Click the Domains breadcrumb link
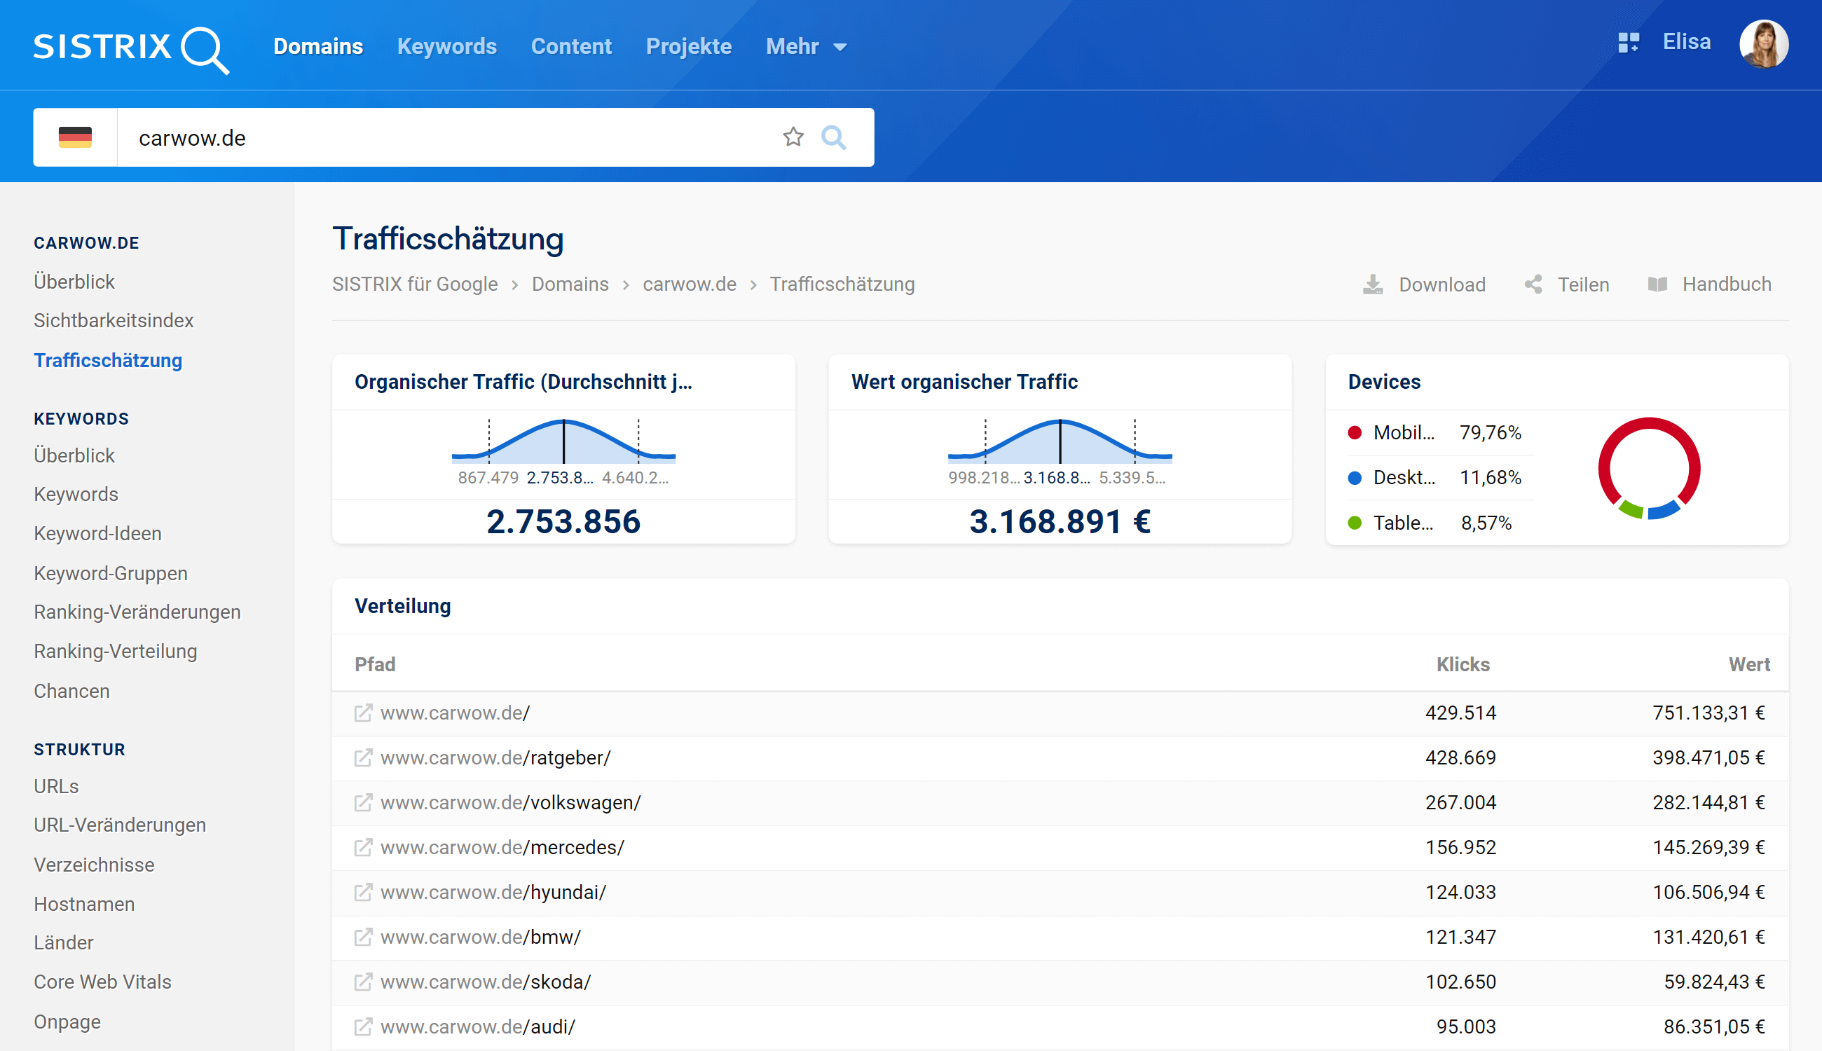Viewport: 1822px width, 1051px height. click(570, 284)
